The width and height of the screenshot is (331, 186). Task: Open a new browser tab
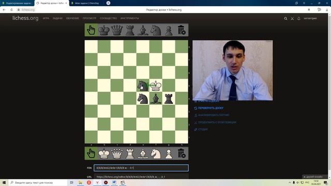pyautogui.click(x=108, y=3)
